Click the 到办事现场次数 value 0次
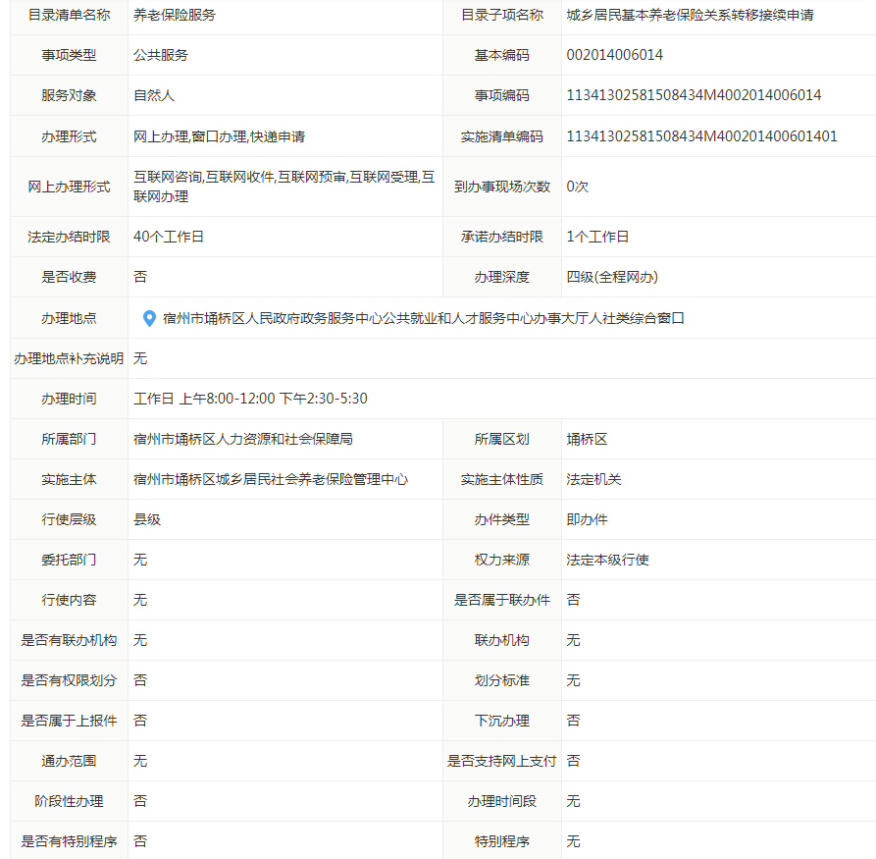This screenshot has width=876, height=859. (x=577, y=187)
